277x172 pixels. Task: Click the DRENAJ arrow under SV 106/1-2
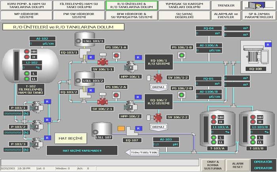[x=158, y=87]
